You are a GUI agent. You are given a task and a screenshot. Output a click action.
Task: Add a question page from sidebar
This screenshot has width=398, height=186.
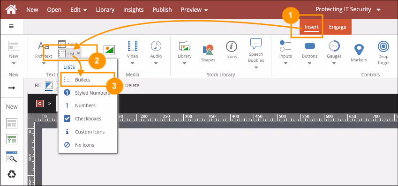(12, 139)
